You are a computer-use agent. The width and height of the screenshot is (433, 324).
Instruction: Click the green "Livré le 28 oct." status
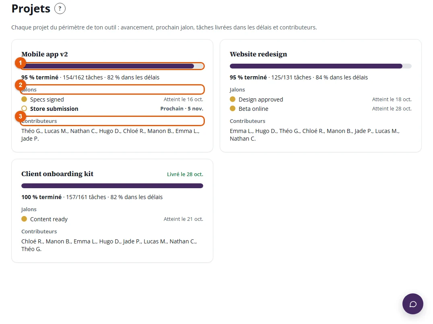coord(185,174)
